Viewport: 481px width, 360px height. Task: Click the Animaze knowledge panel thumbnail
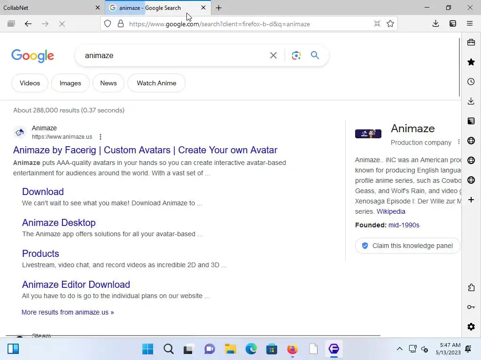(x=368, y=134)
